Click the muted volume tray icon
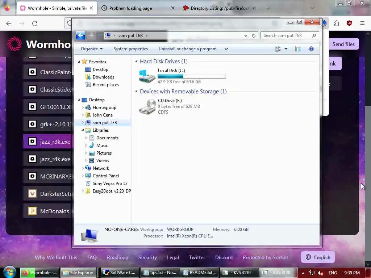The image size is (371, 278). (x=321, y=273)
